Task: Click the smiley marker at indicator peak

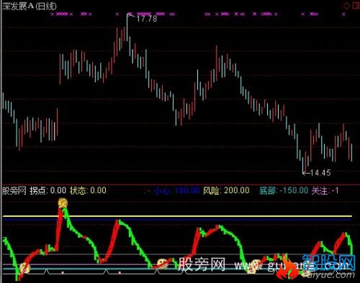Action: (63, 203)
